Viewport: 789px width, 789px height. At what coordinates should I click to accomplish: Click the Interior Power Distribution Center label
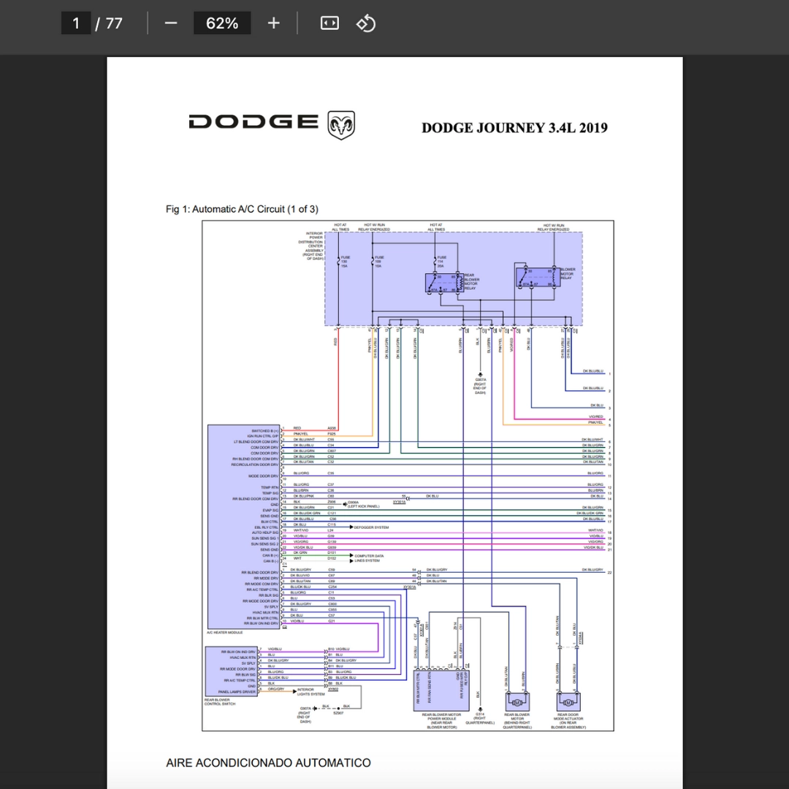pos(311,246)
